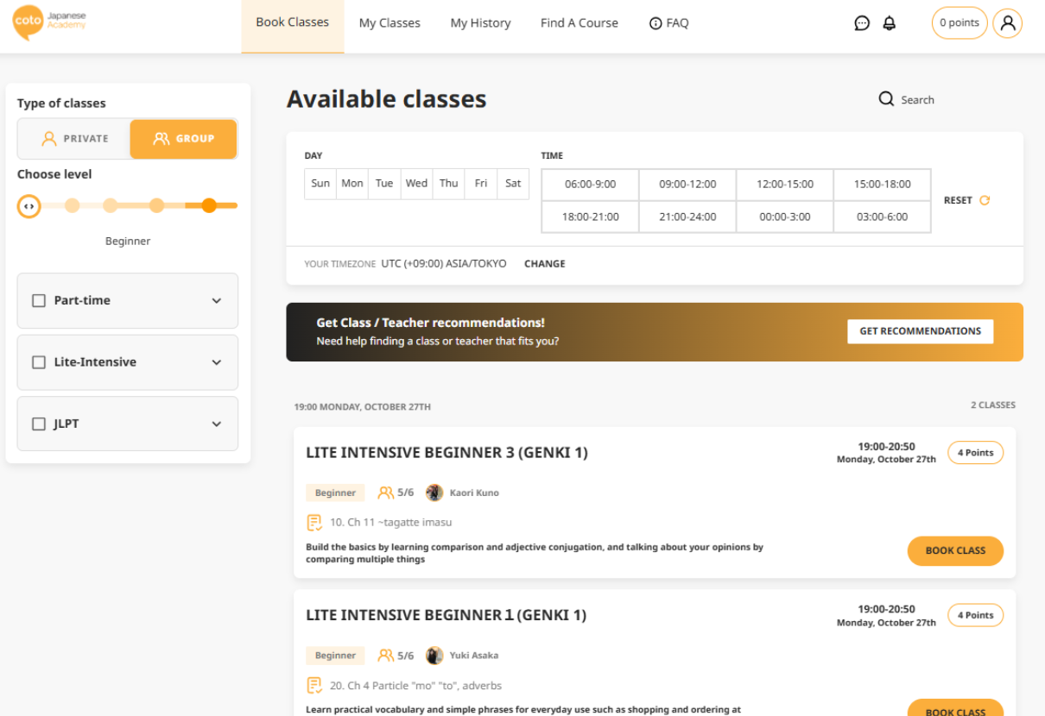Screen dimensions: 1045x716
Task: Switch to the My Classes tab
Action: click(389, 23)
